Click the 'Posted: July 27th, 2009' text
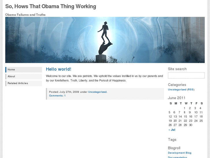Screen dimensions: 210x158 64,92
